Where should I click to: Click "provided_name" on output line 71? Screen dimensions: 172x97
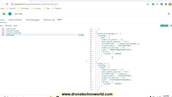pos(108,74)
